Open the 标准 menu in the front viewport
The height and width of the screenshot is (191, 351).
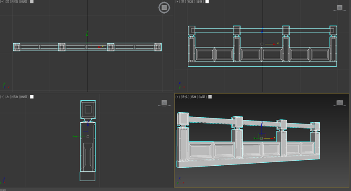tap(190, 2)
